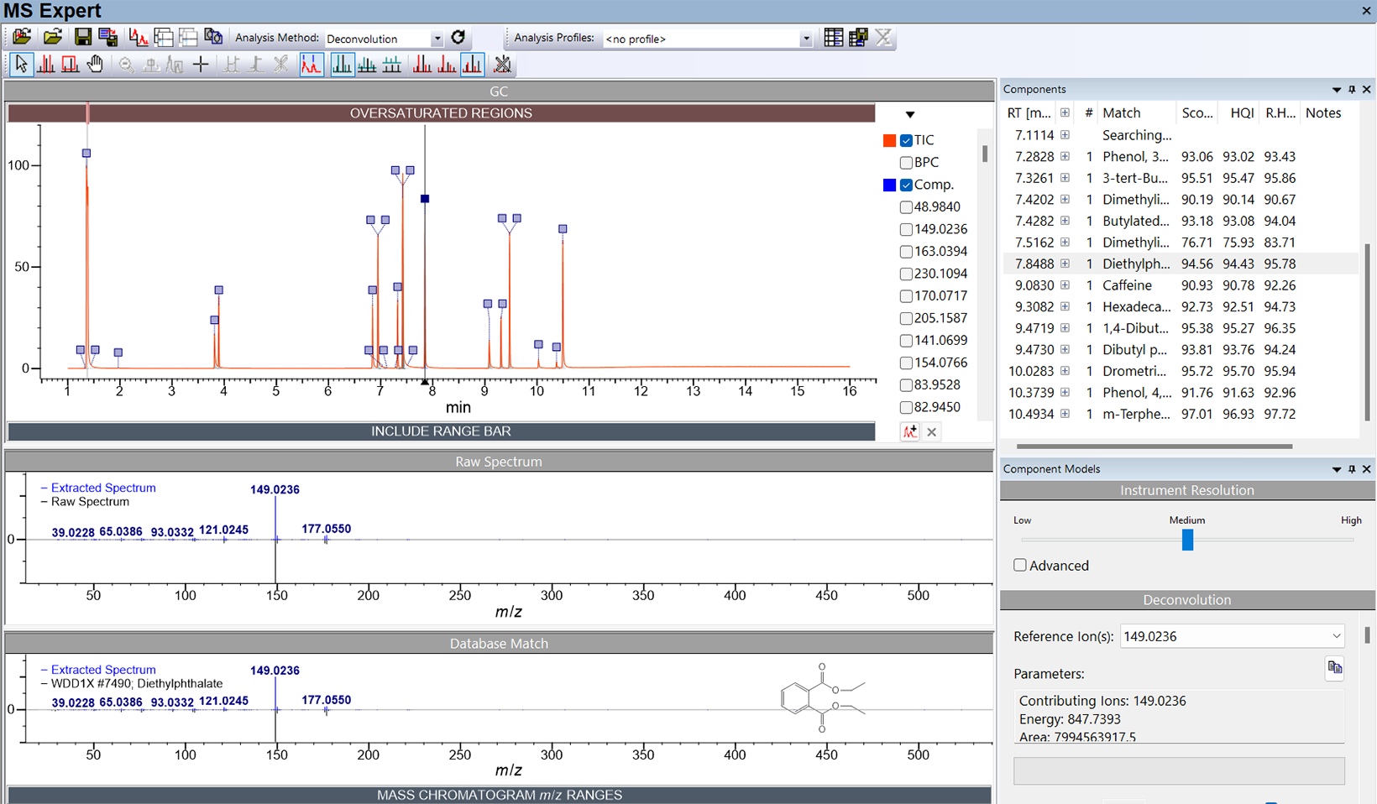Select the Dibutyl p... component row
The image size is (1377, 804).
pyautogui.click(x=1134, y=350)
